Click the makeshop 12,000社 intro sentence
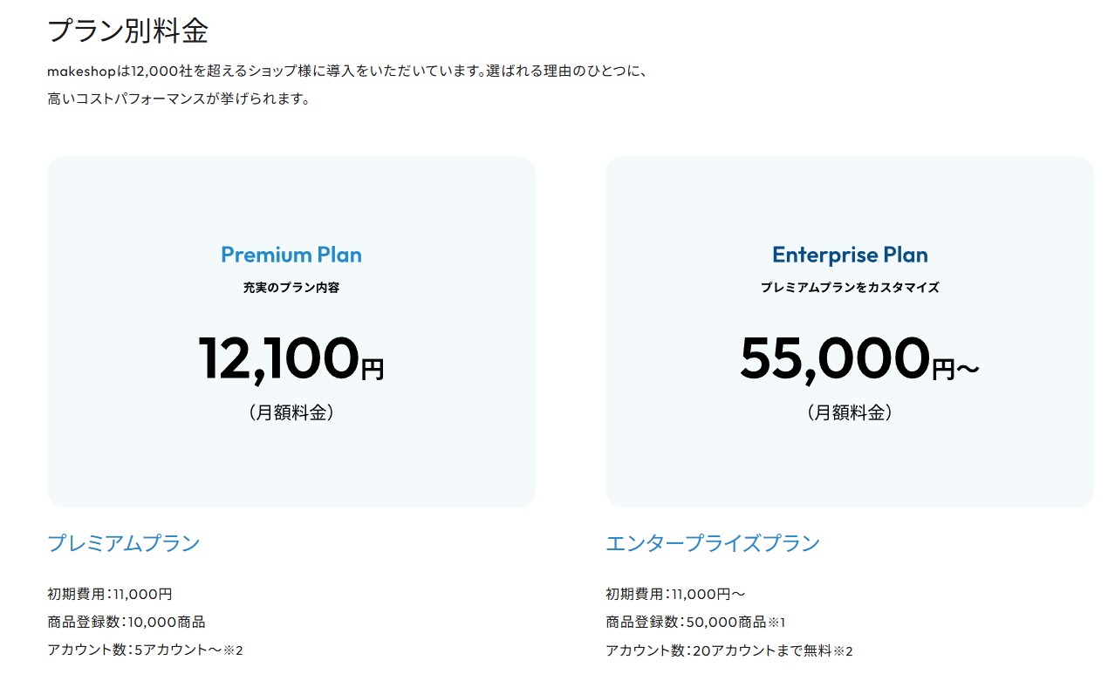1108x674 pixels. (349, 71)
